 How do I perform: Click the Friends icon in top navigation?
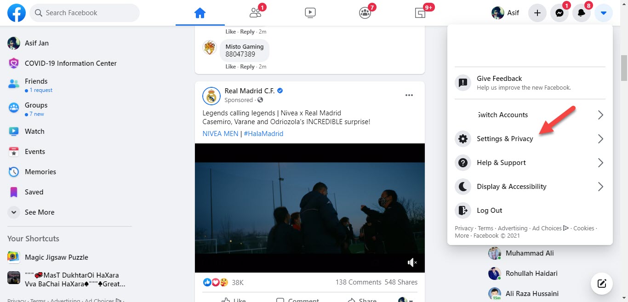coord(255,13)
